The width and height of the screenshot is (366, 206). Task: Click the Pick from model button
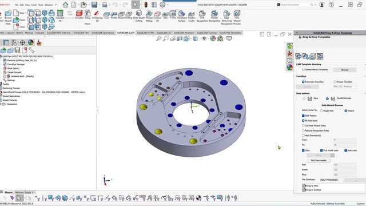(319, 160)
